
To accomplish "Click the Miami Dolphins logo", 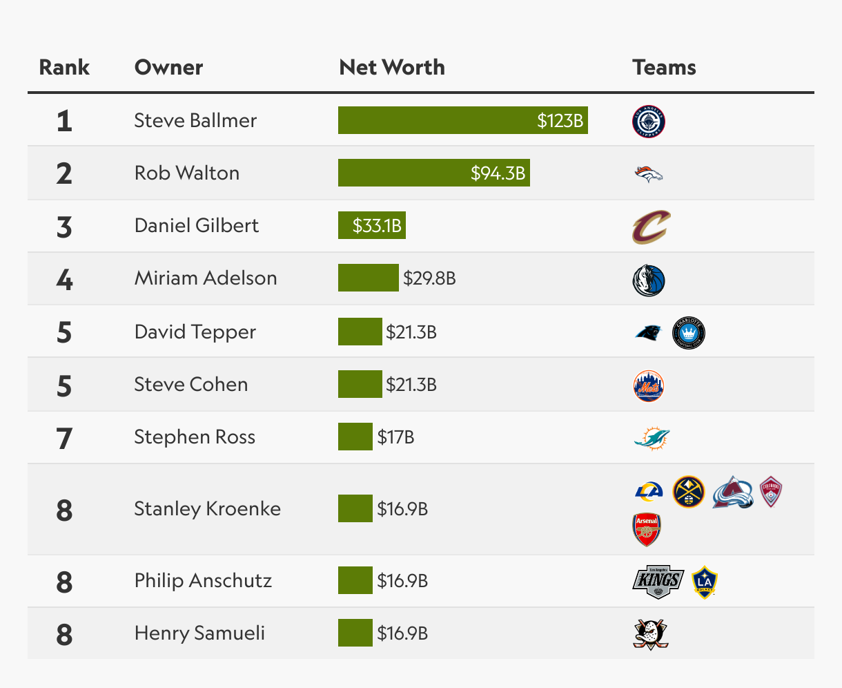I will click(x=652, y=438).
